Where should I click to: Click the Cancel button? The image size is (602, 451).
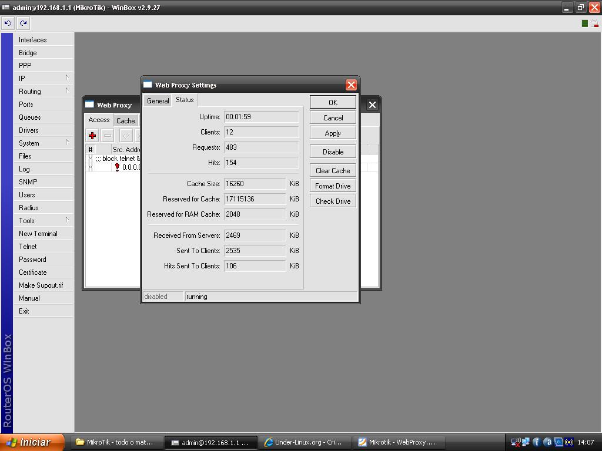click(x=333, y=117)
